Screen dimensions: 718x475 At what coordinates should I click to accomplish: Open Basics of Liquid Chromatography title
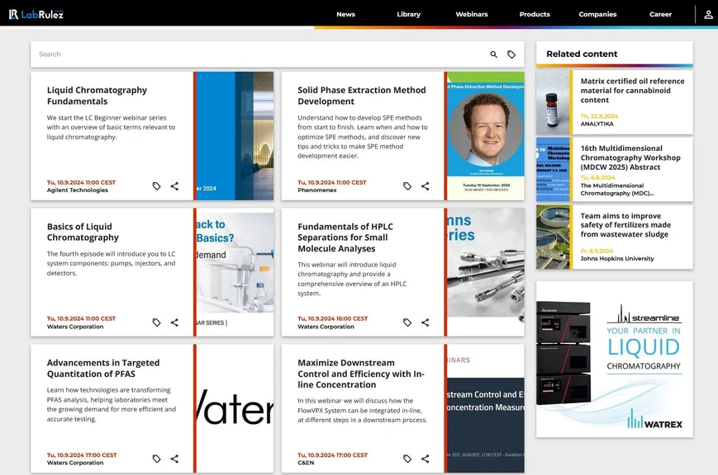[83, 232]
